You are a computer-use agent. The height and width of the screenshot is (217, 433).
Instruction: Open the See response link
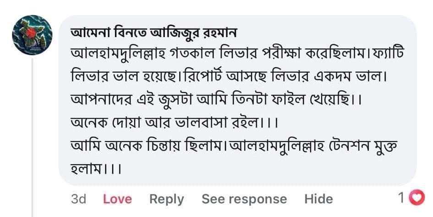pos(244,199)
